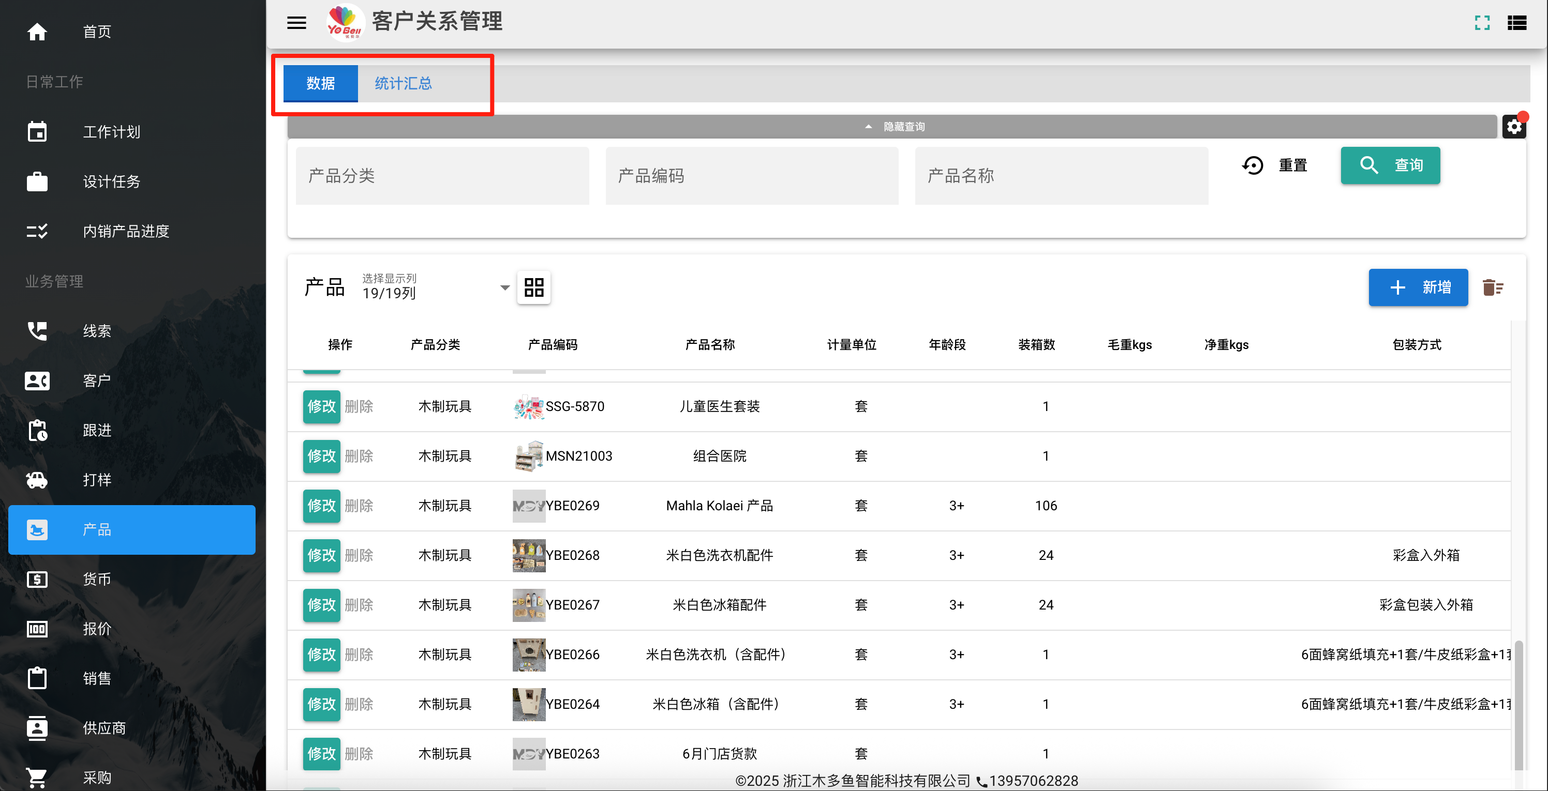Click the 查询 search button
The width and height of the screenshot is (1548, 791).
[x=1390, y=164]
